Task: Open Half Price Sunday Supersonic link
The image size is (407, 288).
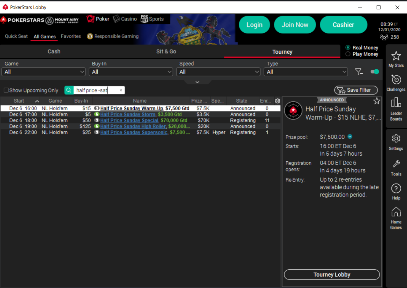Action: click(x=134, y=132)
